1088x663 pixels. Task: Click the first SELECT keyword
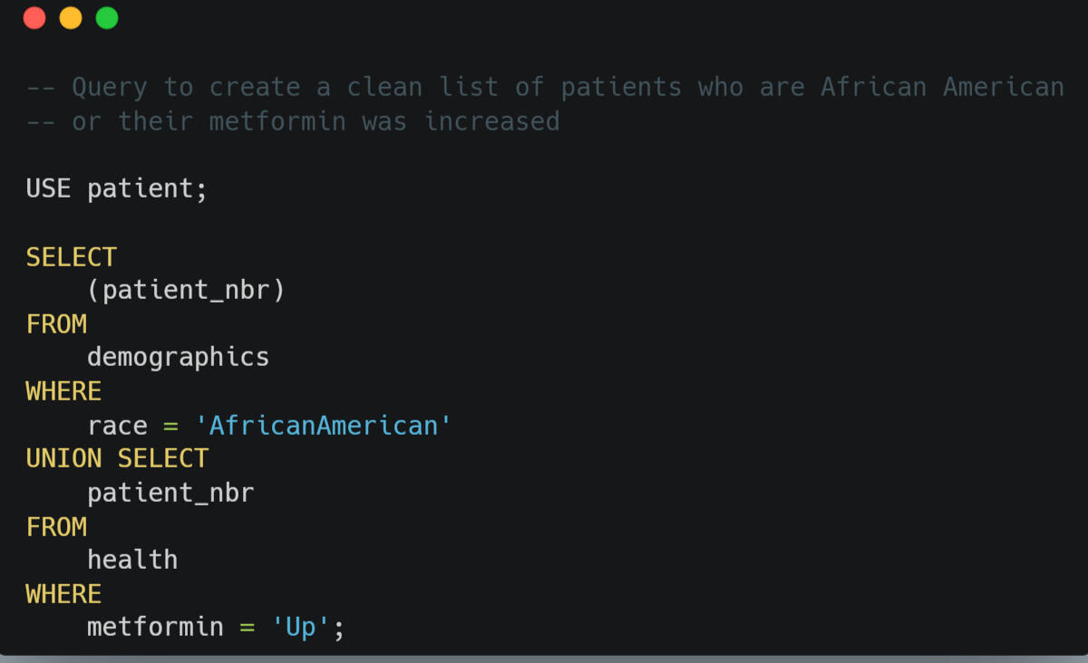[72, 257]
